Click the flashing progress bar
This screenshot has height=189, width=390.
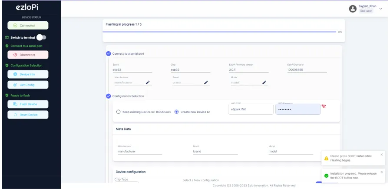(219, 32)
